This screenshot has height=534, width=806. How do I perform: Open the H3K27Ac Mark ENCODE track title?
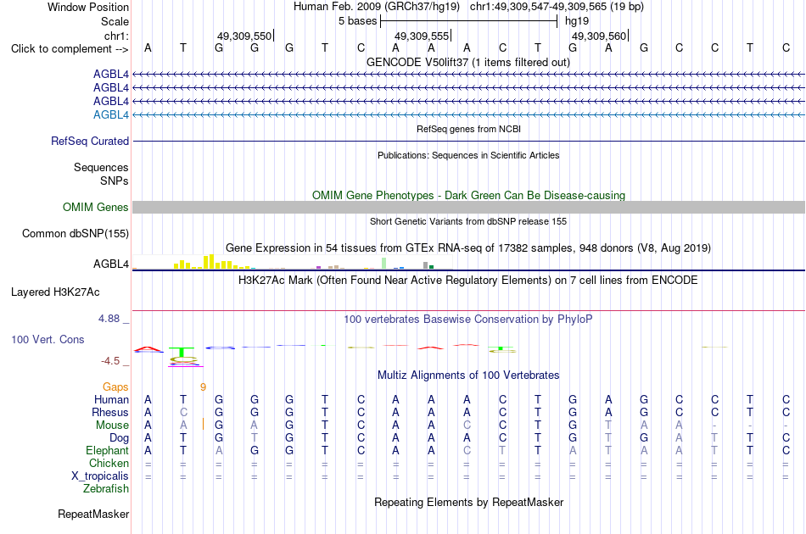(468, 281)
